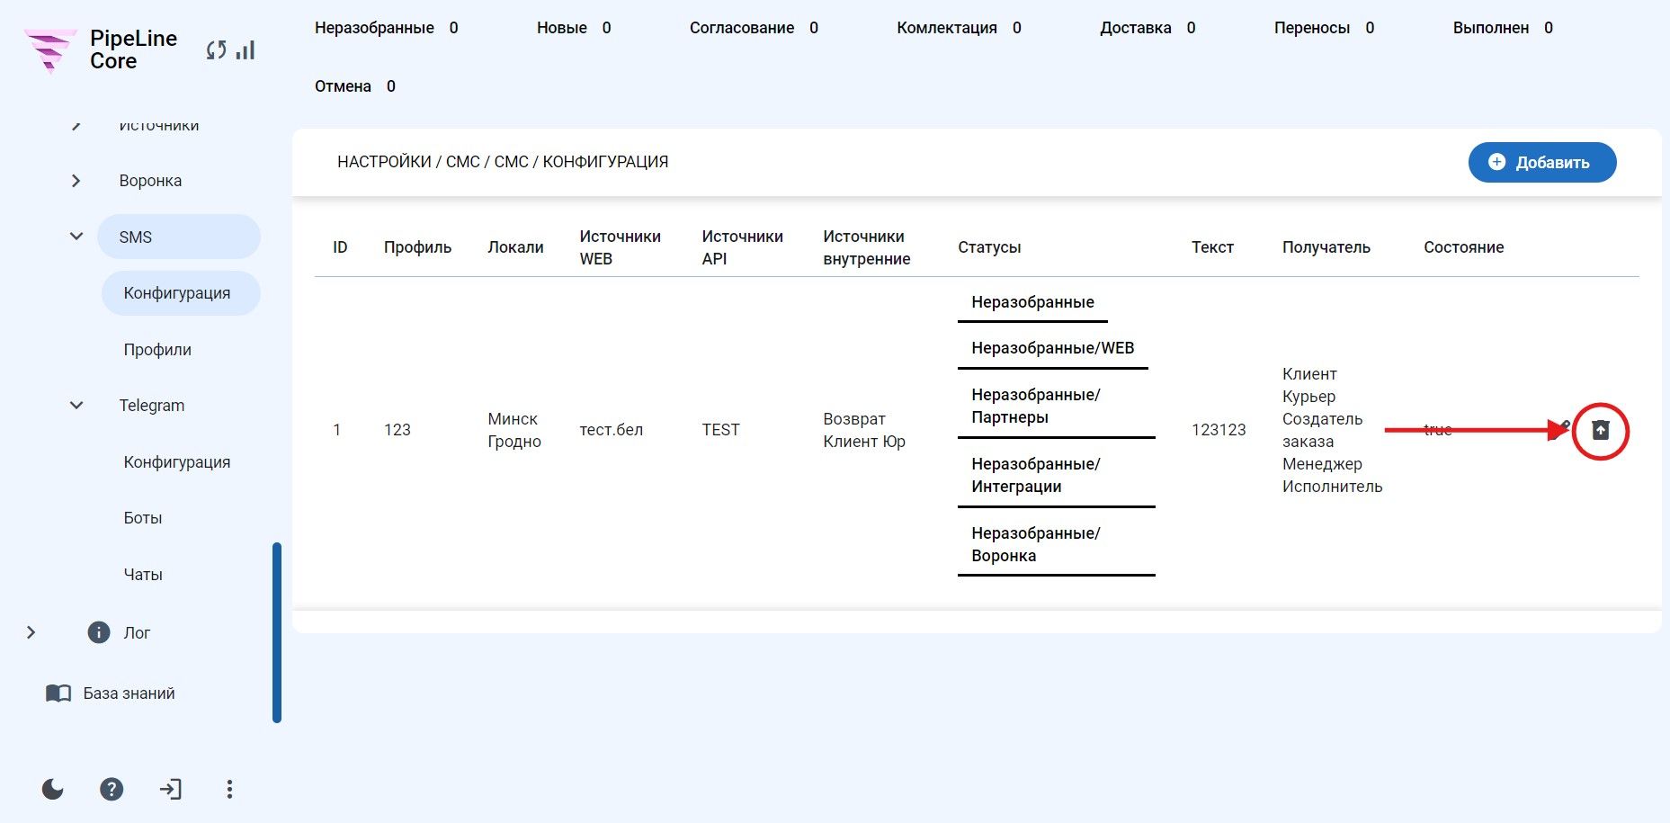Image resolution: width=1670 pixels, height=823 pixels.
Task: Open the Воронка menu item
Action: (150, 181)
